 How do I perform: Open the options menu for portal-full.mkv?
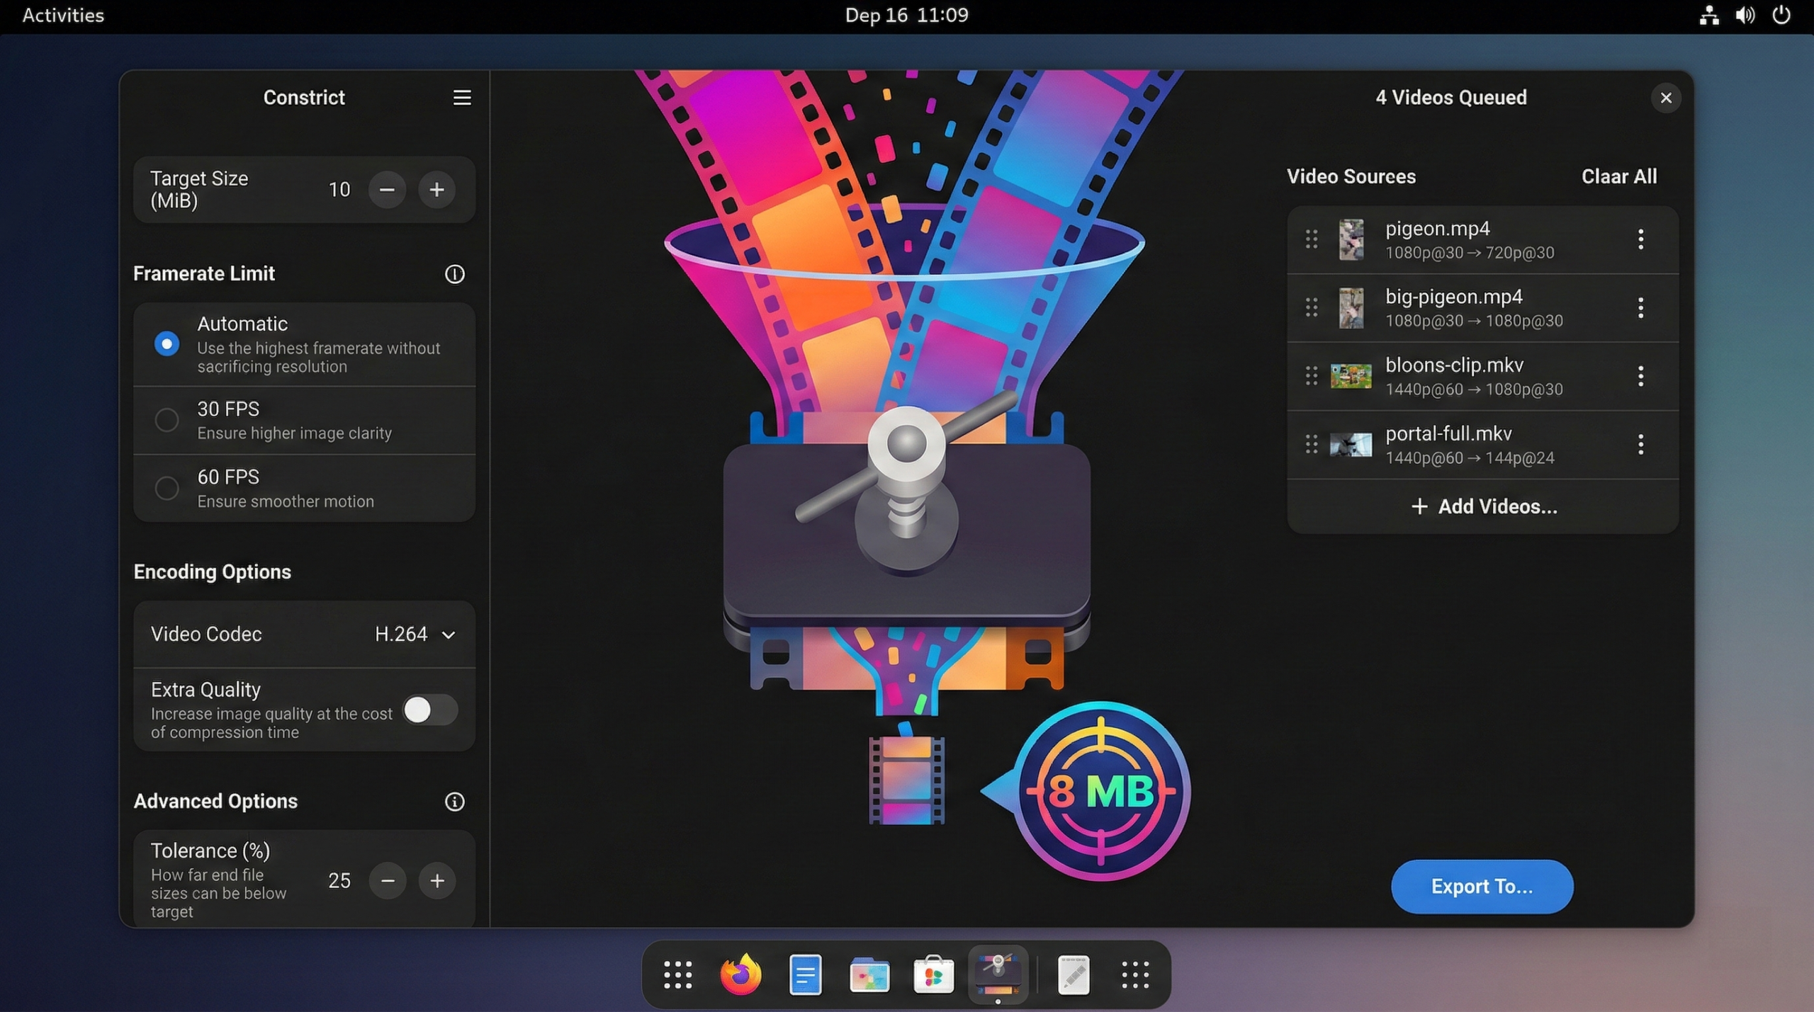(1640, 445)
